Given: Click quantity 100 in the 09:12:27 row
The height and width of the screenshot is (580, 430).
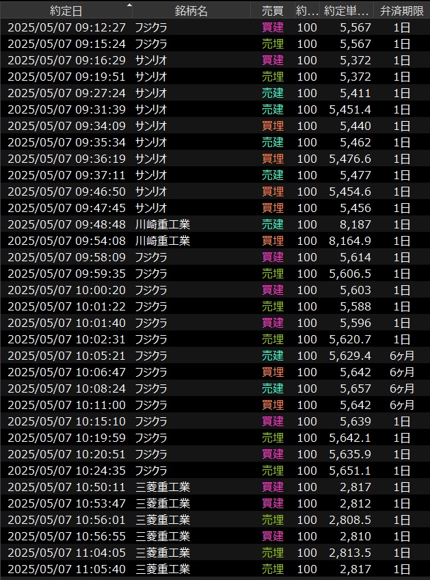Looking at the screenshot, I should coord(307,27).
